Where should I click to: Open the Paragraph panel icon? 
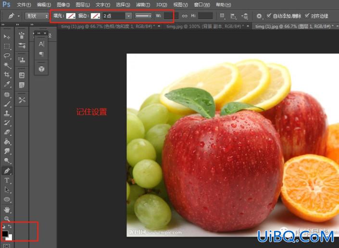pos(41,54)
